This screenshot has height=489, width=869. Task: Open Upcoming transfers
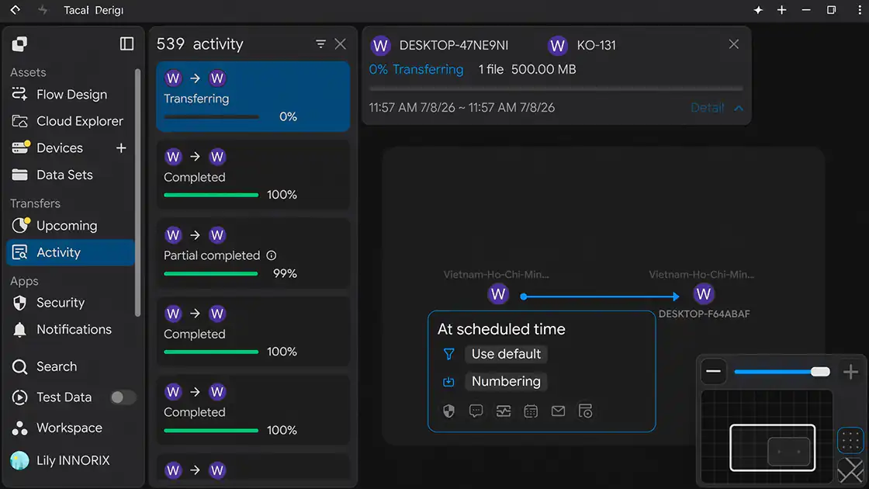(71, 226)
